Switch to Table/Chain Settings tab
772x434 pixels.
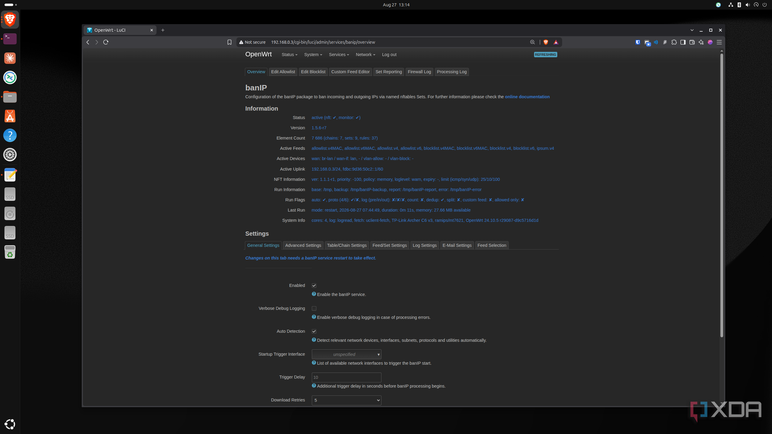coord(347,245)
